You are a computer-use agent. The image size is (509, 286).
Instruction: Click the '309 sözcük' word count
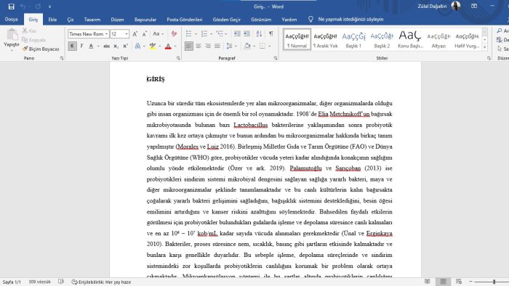[x=39, y=282]
